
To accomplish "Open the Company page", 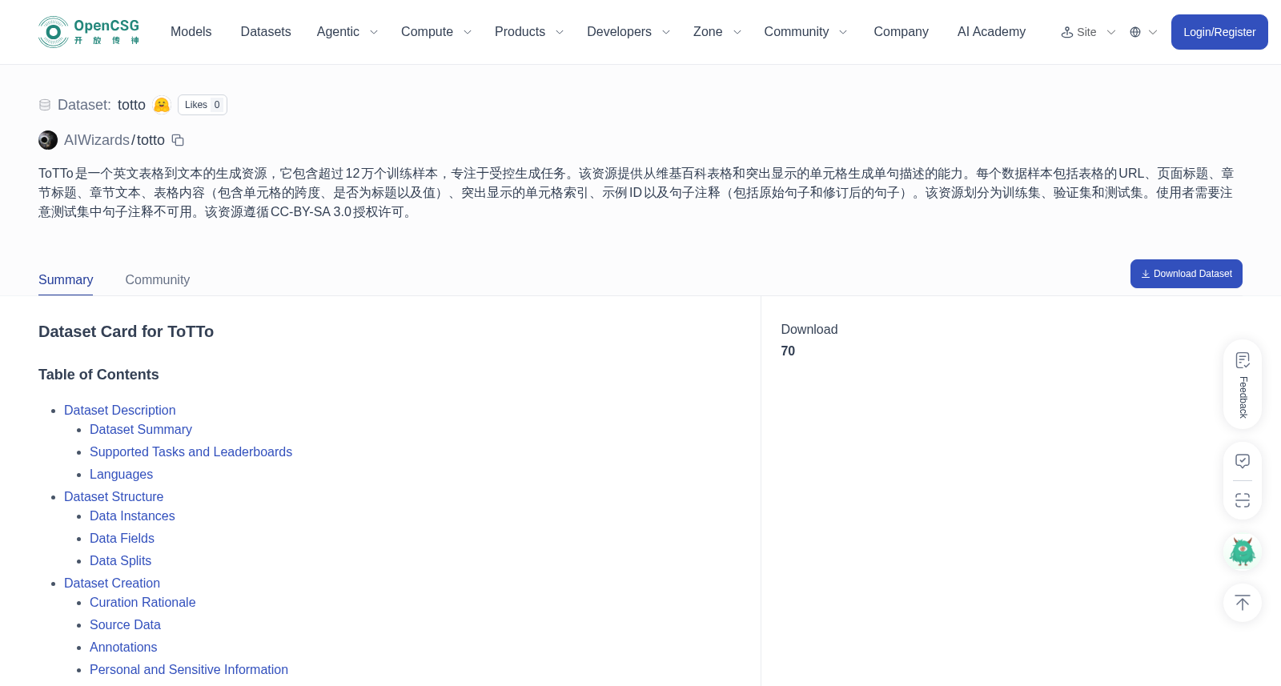I will point(902,32).
